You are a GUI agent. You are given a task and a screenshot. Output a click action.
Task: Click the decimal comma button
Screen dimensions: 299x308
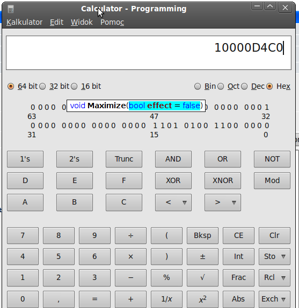(59, 299)
